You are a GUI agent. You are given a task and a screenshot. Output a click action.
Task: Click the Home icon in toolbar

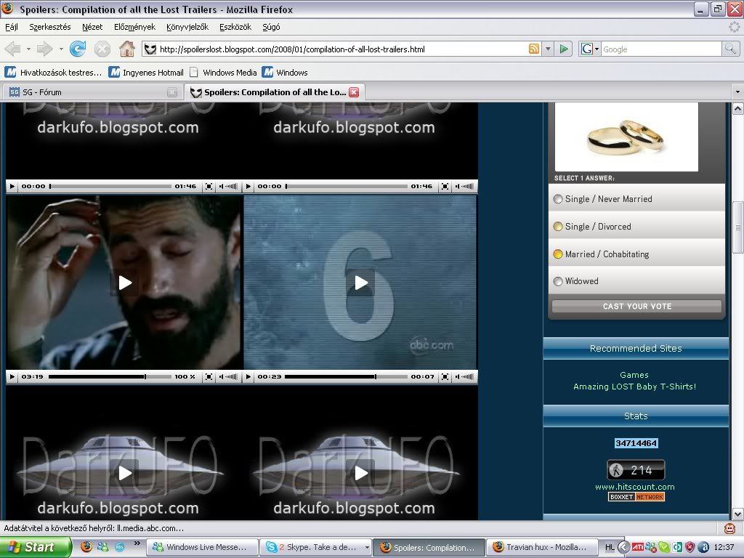[x=126, y=49]
